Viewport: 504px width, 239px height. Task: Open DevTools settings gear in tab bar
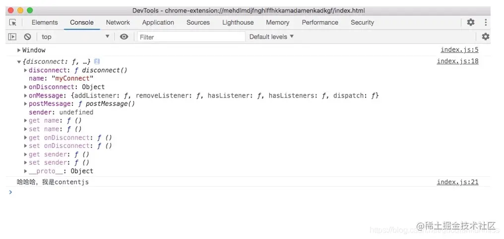point(471,22)
